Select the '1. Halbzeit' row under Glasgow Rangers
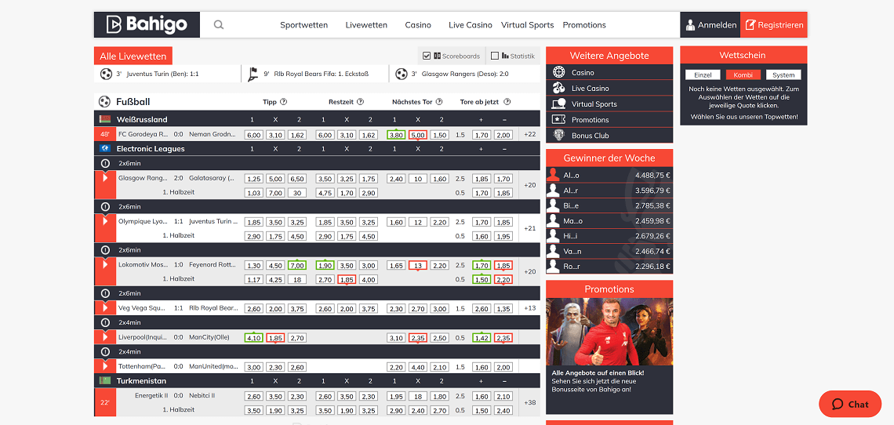894x425 pixels. click(317, 192)
